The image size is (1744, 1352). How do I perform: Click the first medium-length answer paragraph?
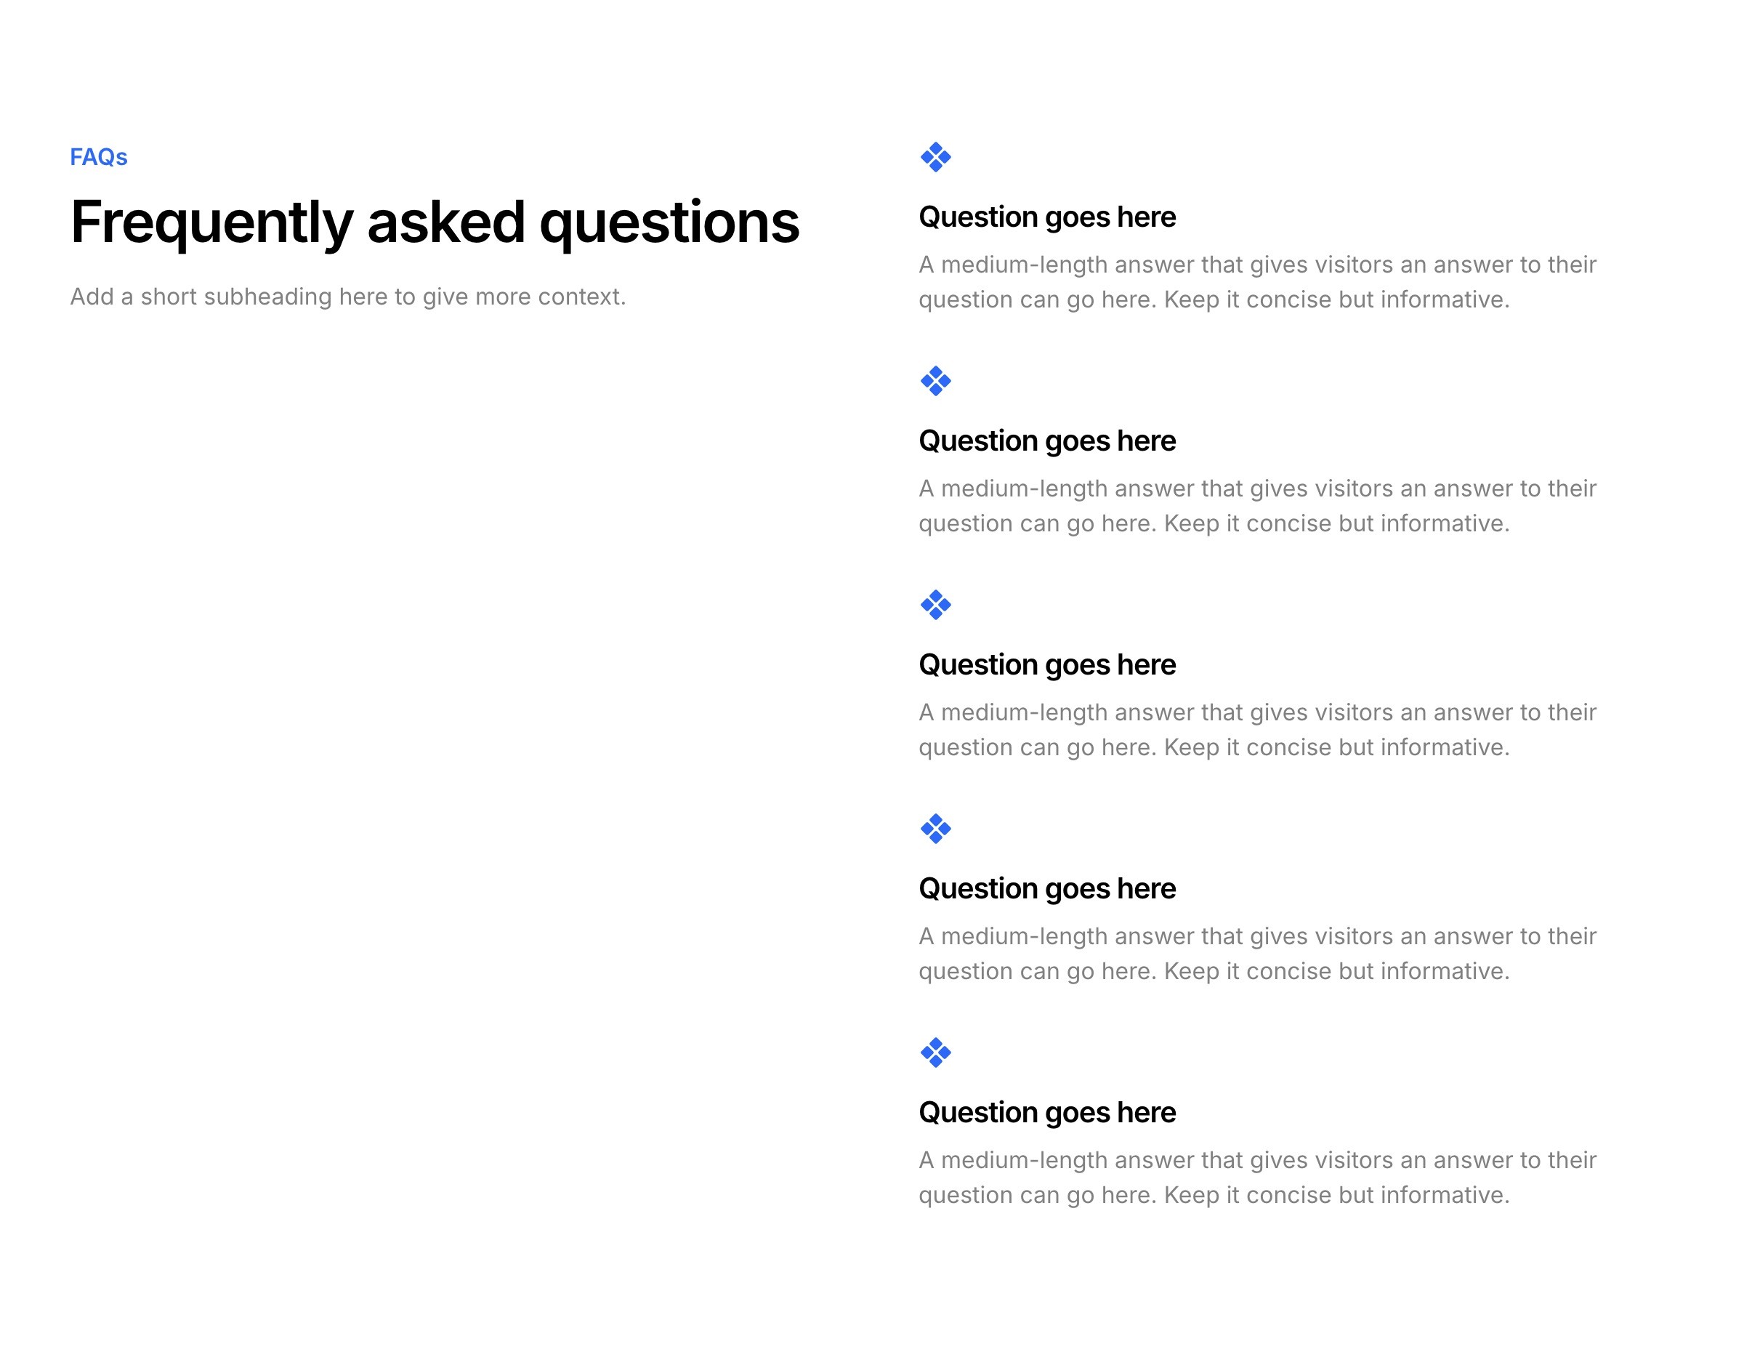click(x=1257, y=282)
